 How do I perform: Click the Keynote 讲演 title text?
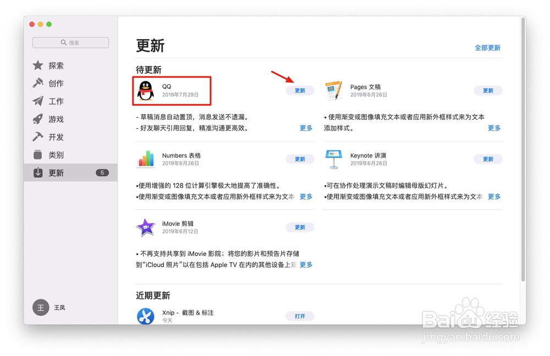point(368,155)
